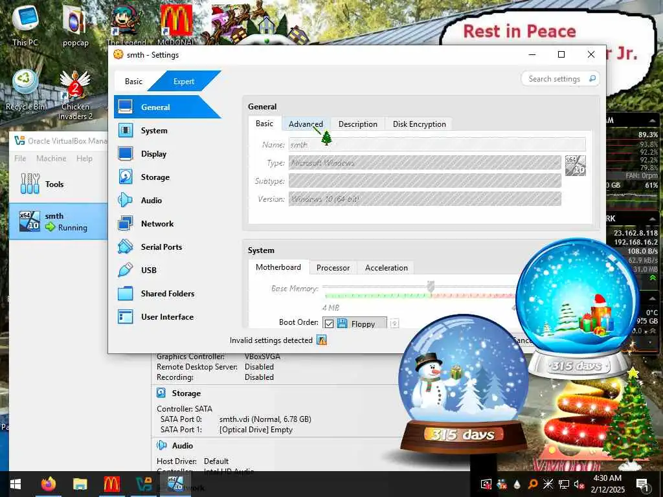Open the USB settings category

[x=148, y=270]
